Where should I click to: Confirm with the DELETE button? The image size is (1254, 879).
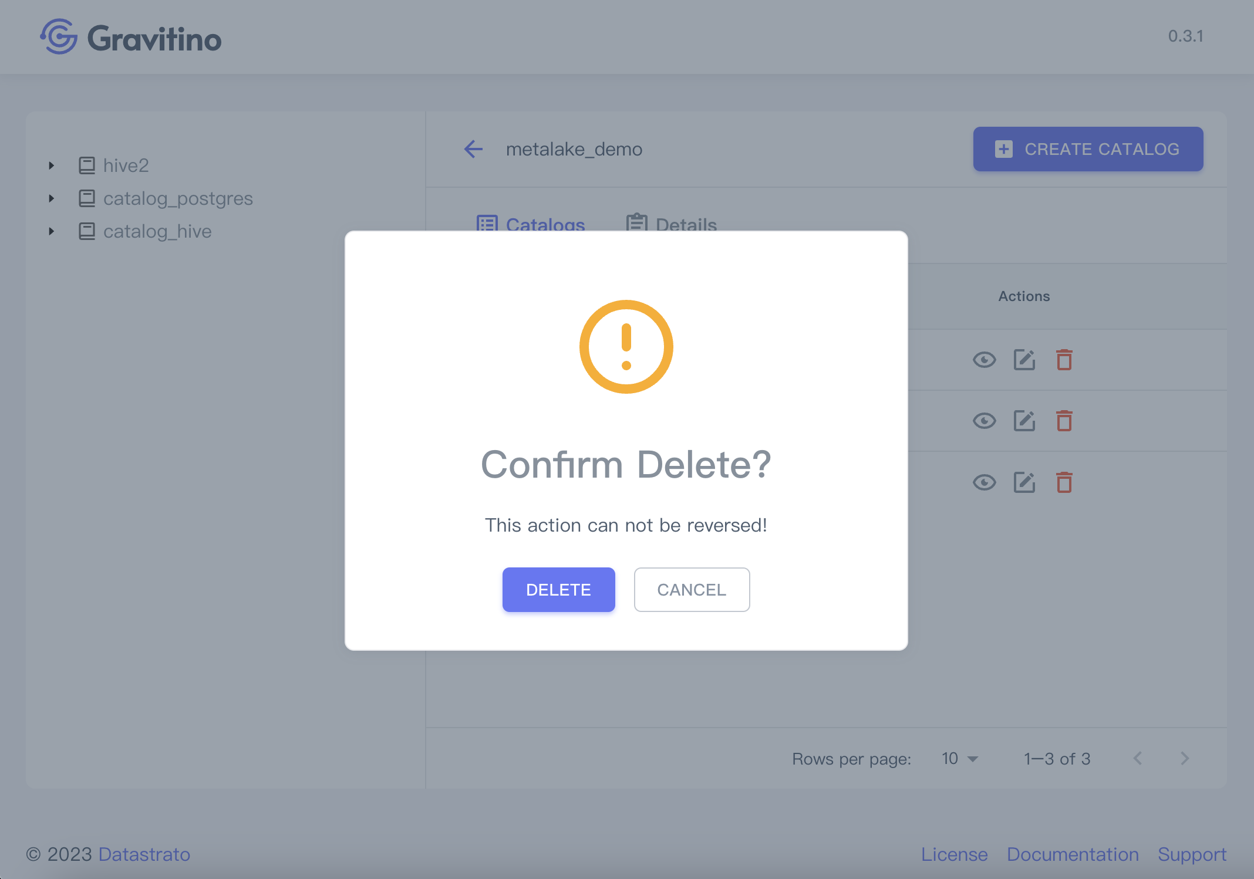558,590
